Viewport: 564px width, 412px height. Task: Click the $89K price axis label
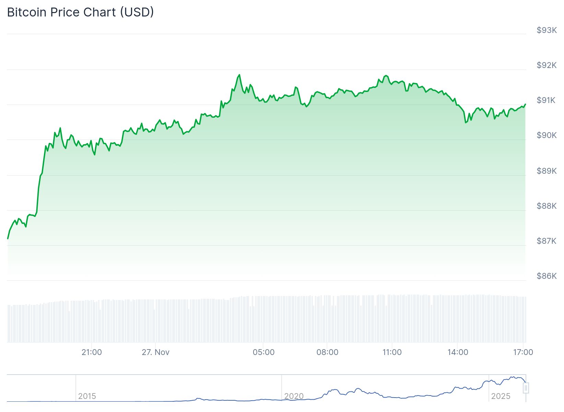(547, 171)
